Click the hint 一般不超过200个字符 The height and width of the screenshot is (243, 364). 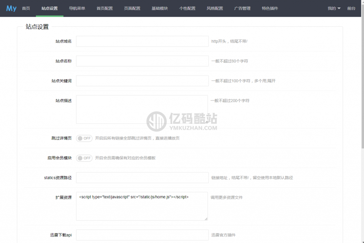tap(230, 100)
